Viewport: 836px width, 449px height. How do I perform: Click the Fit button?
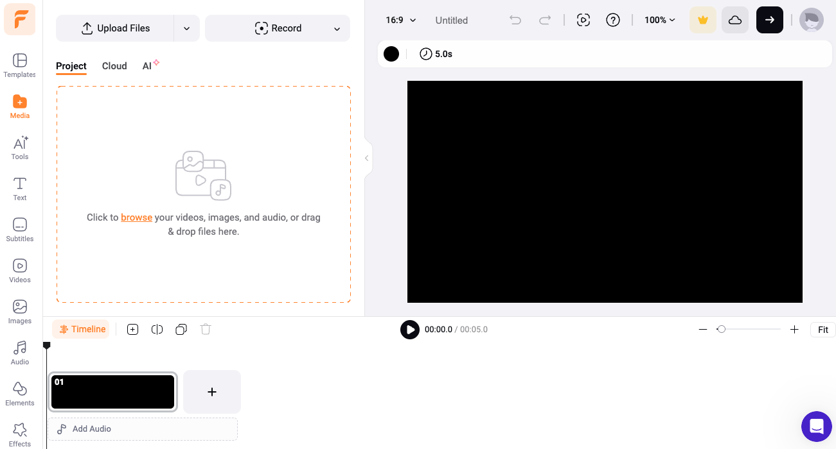coord(823,329)
